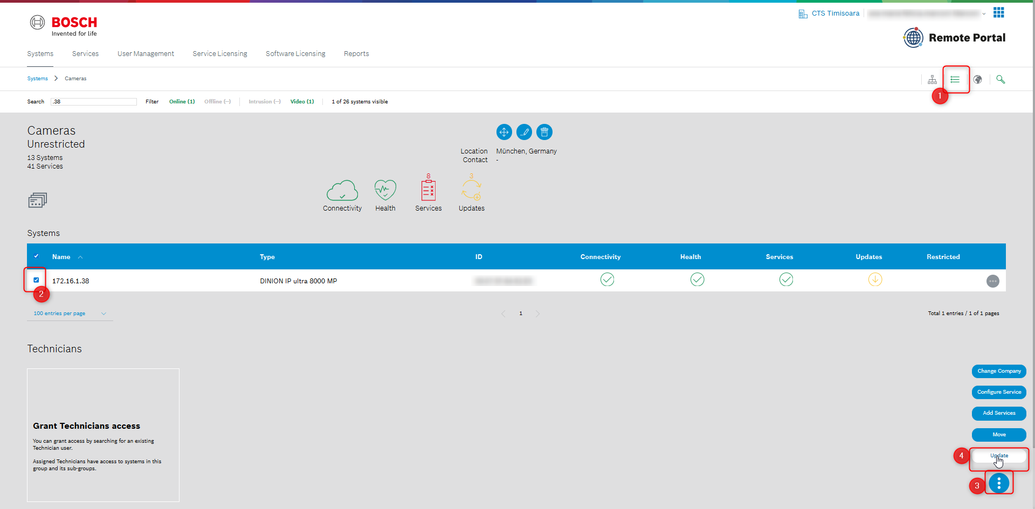
Task: Expand the user account dropdown arrow
Action: click(984, 14)
